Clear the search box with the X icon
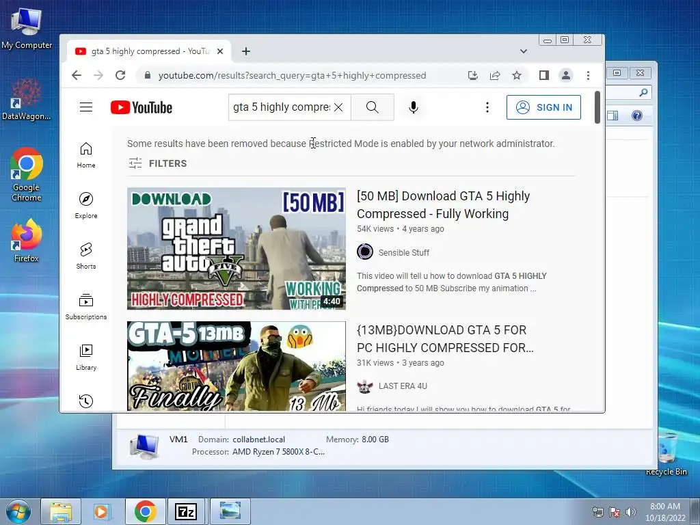This screenshot has width=700, height=525. pyautogui.click(x=338, y=107)
